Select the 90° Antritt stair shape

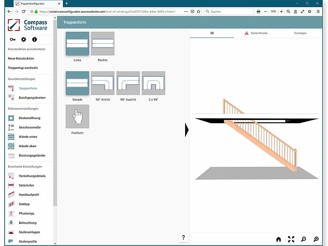(x=103, y=83)
